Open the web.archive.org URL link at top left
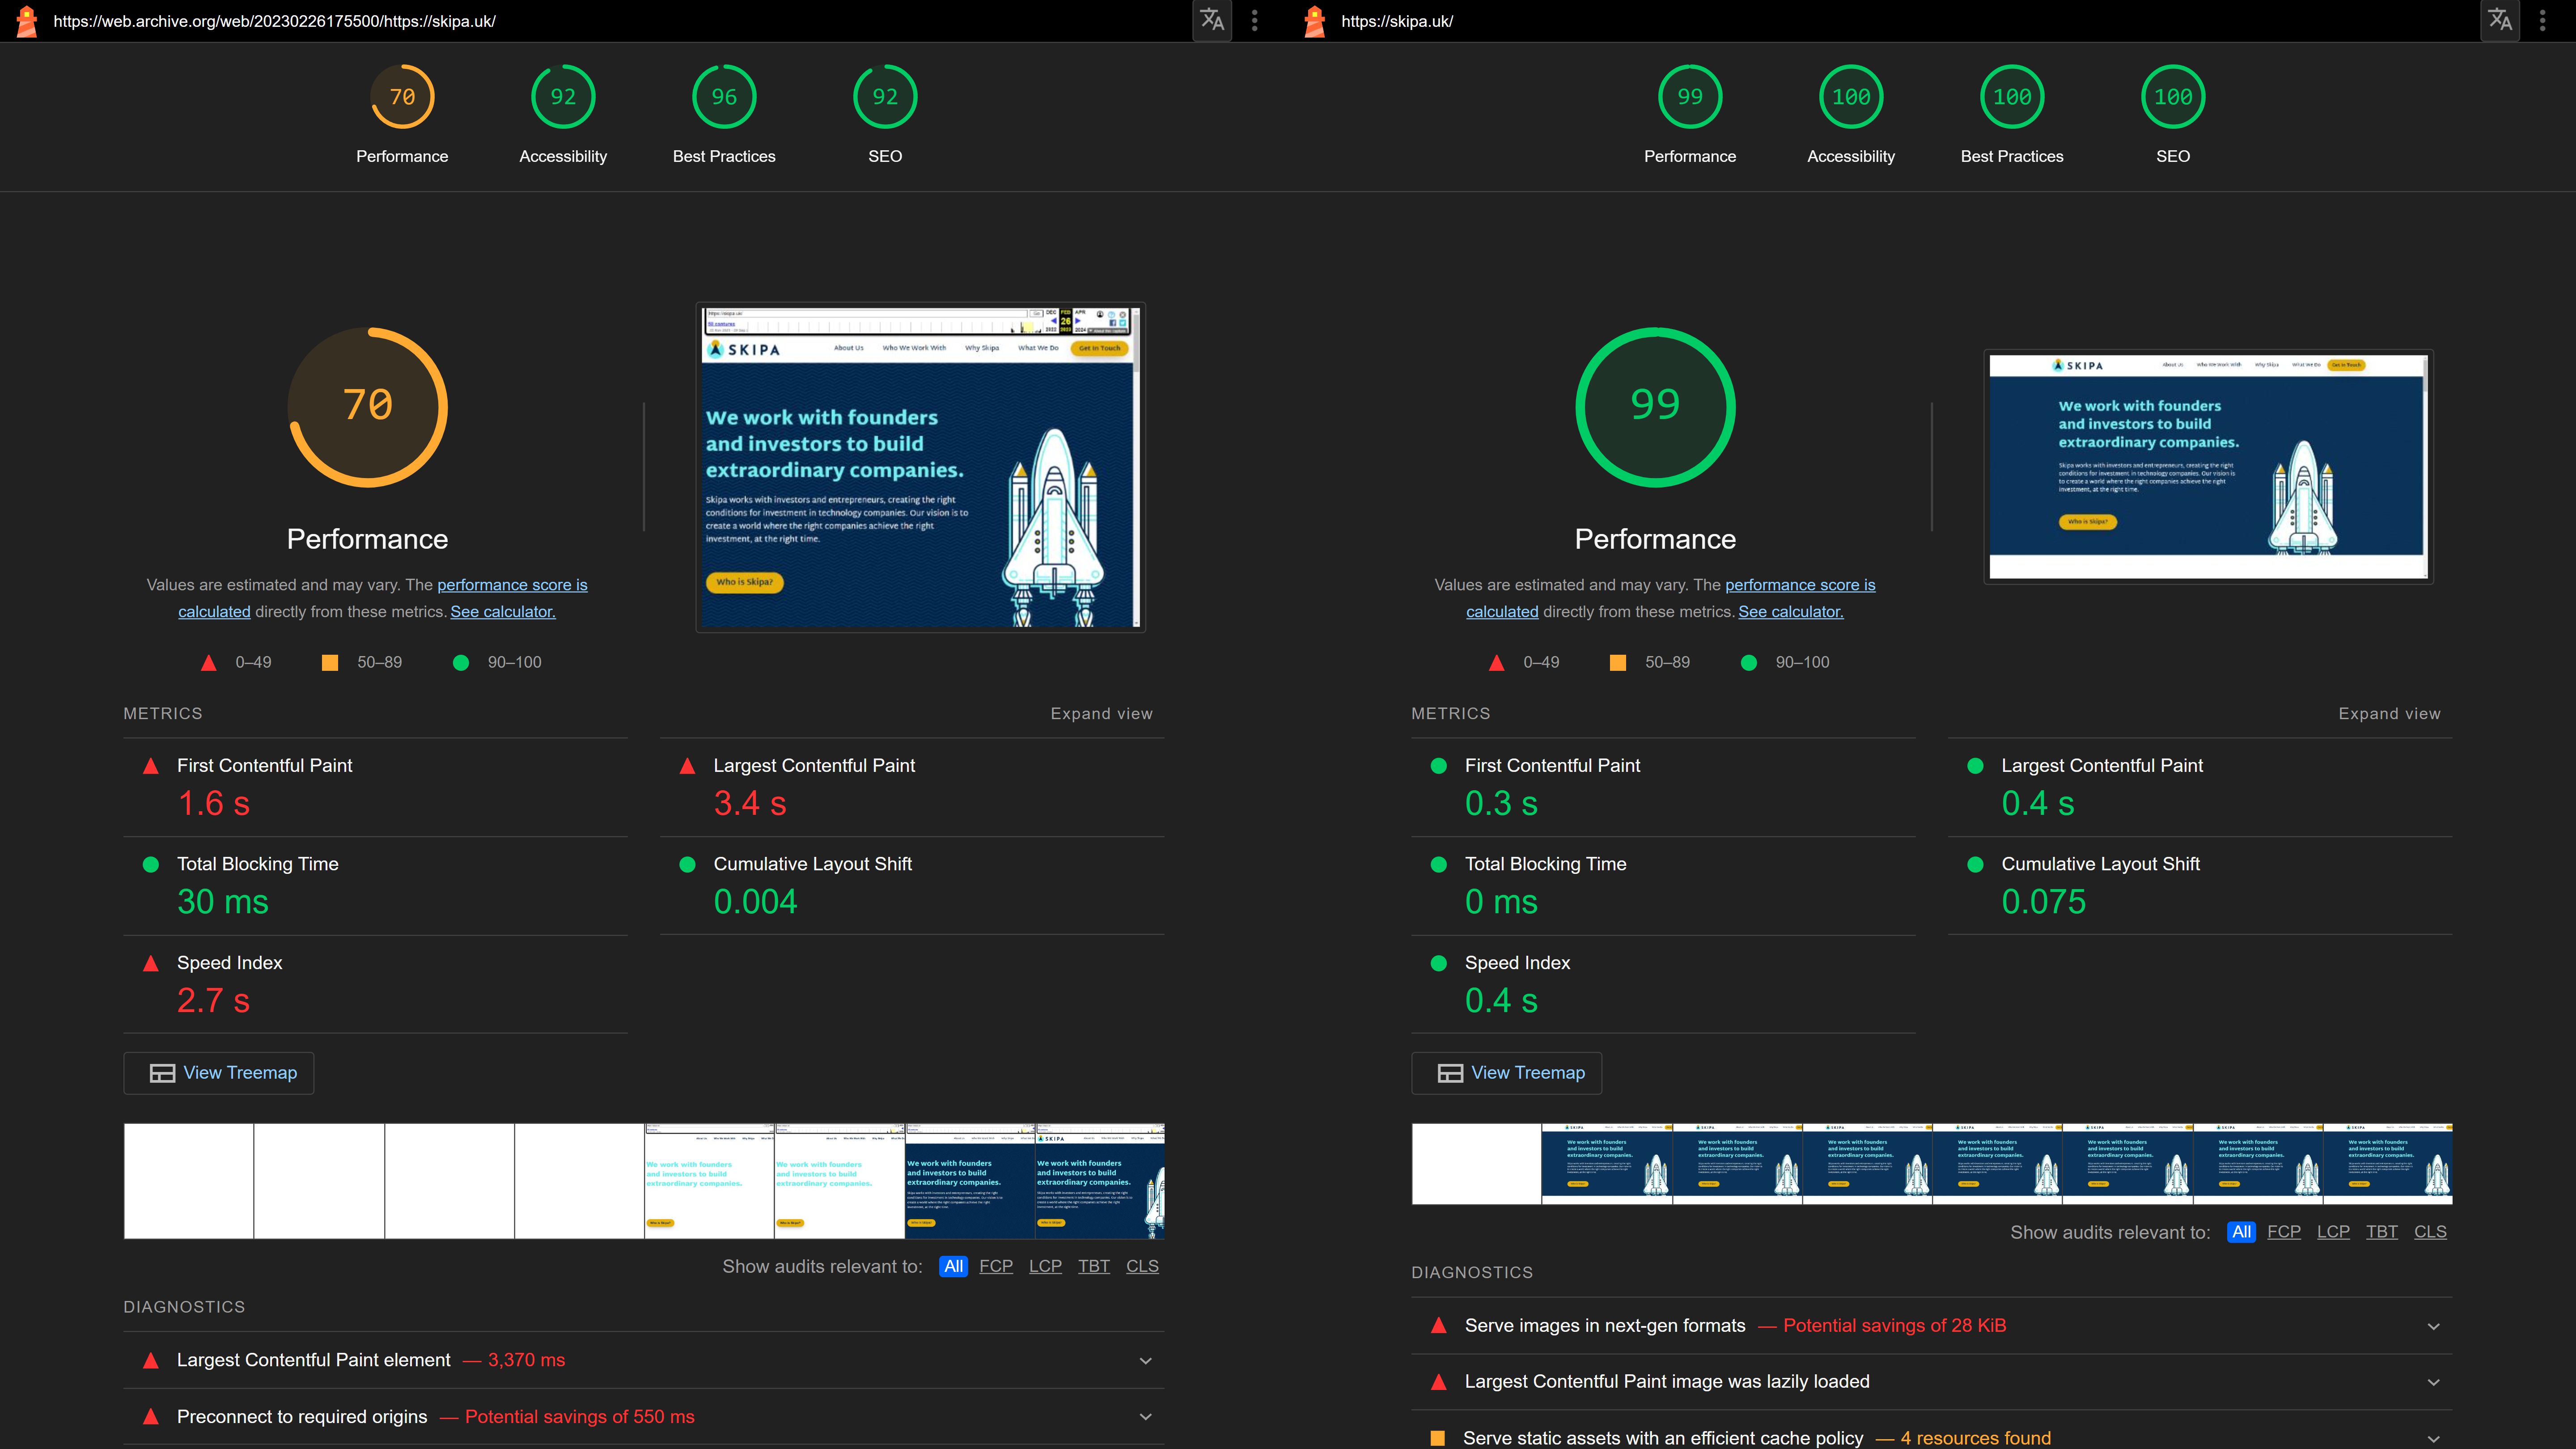Image resolution: width=2576 pixels, height=1449 pixels. click(x=275, y=21)
